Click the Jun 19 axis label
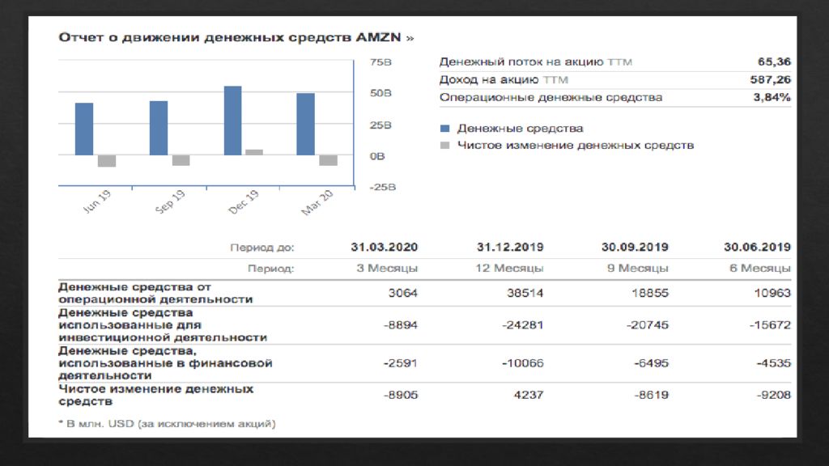The width and height of the screenshot is (829, 466). [x=97, y=201]
